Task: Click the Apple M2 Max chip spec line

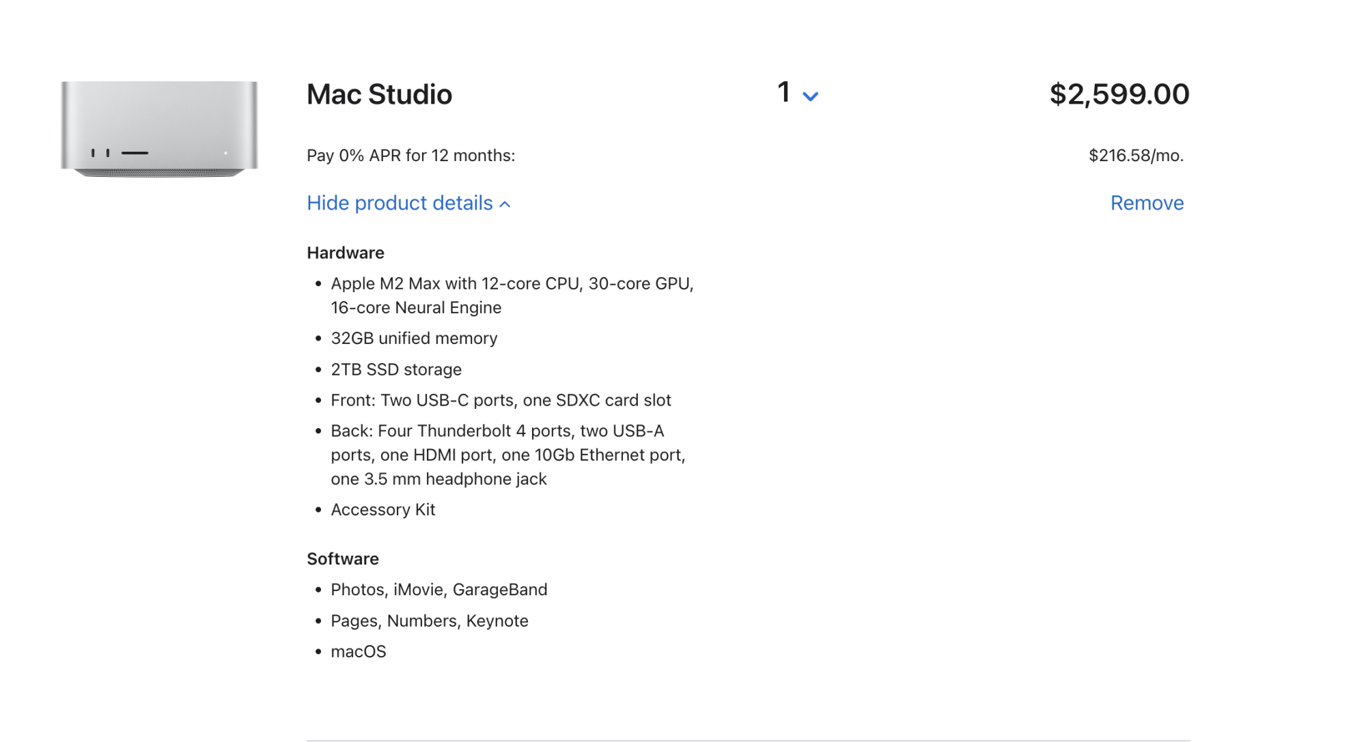Action: pyautogui.click(x=512, y=296)
